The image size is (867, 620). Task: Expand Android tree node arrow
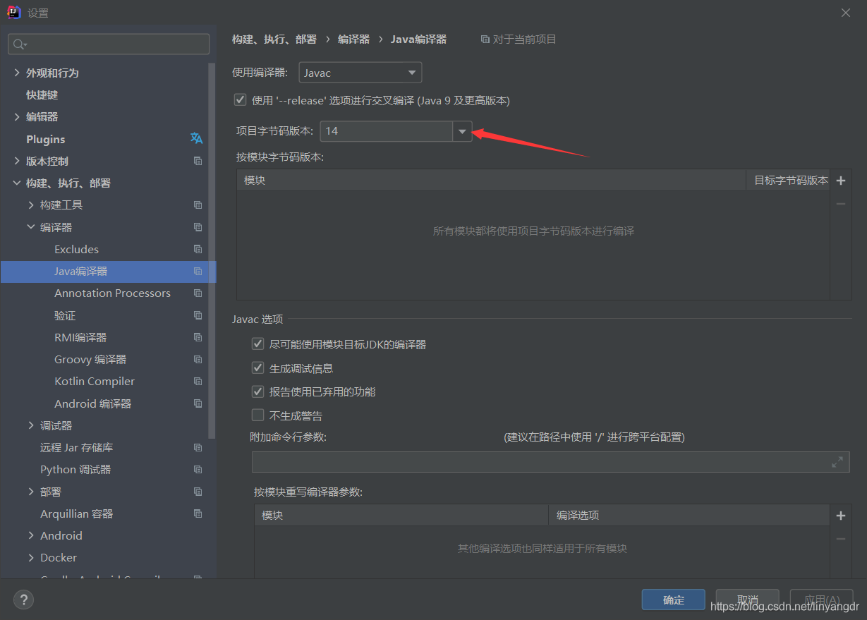click(31, 535)
